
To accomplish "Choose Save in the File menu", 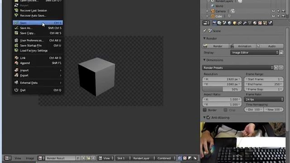I will click(38, 23).
